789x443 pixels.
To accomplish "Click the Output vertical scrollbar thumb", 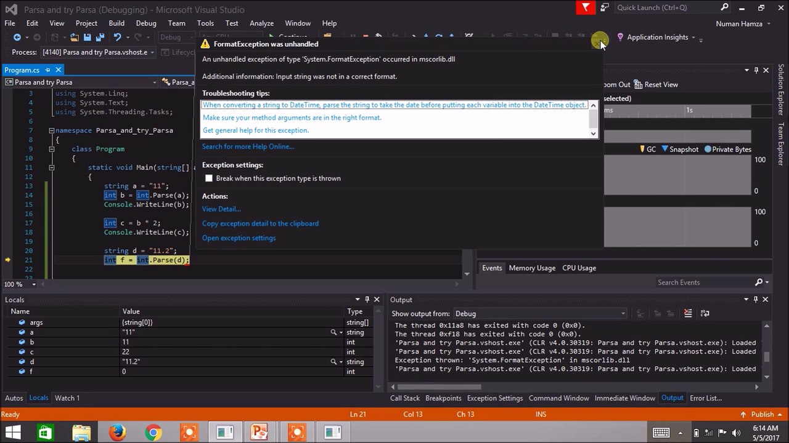I will (767, 357).
